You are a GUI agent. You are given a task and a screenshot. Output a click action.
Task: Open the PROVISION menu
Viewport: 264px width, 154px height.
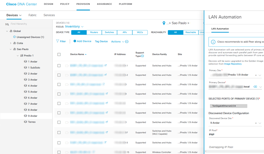click(x=83, y=4)
